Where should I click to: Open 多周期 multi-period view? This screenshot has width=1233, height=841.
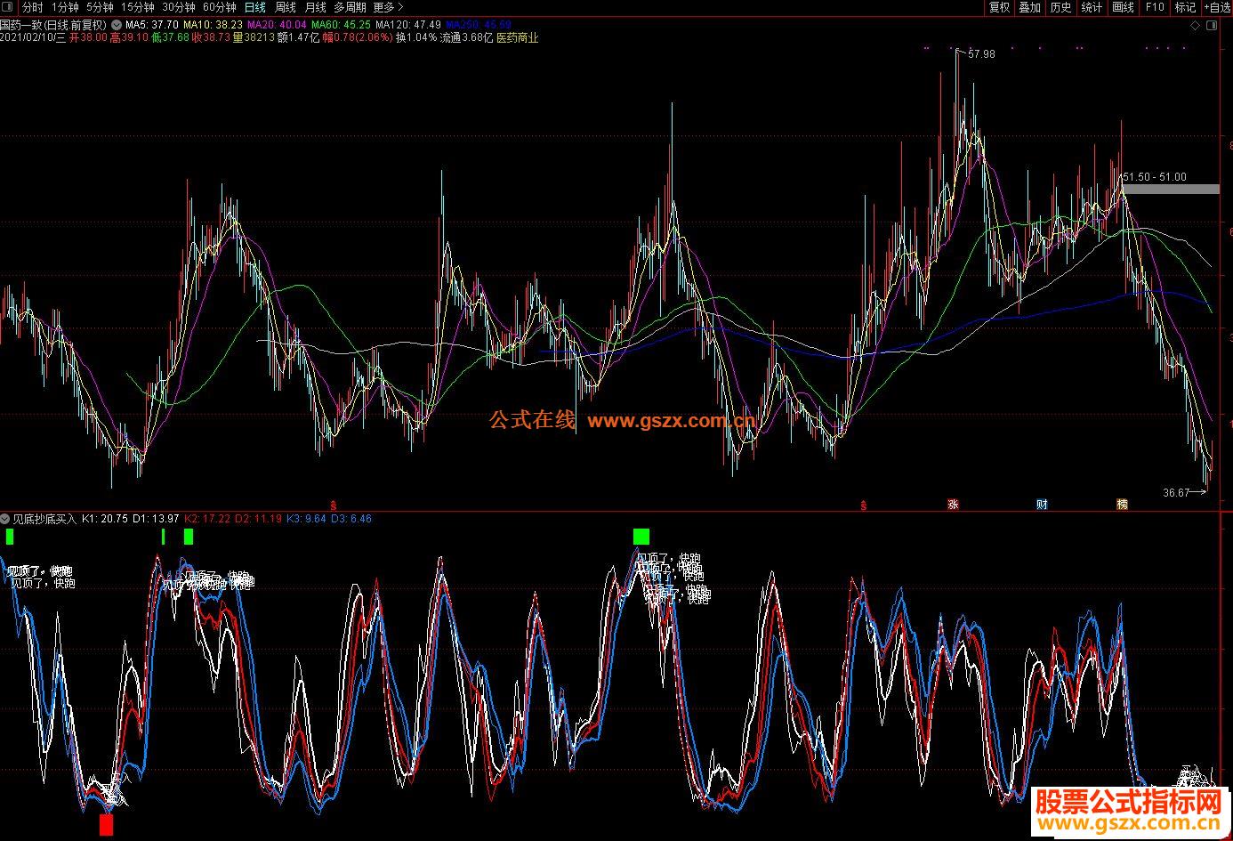351,7
